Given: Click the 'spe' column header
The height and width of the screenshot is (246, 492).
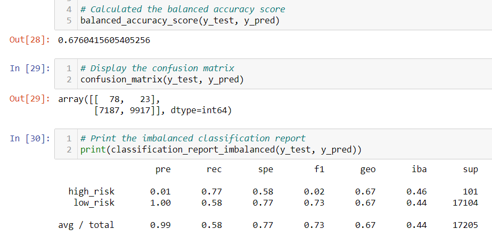Looking at the screenshot, I should (x=266, y=169).
